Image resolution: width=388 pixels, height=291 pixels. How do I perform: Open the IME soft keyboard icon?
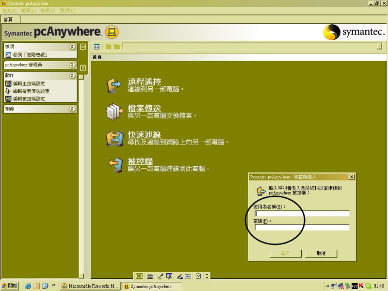tap(150, 276)
